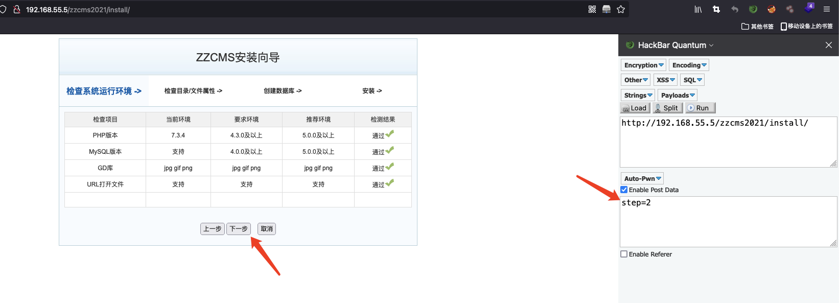Expand the Payloads dropdown
The width and height of the screenshot is (839, 303).
pyautogui.click(x=678, y=95)
